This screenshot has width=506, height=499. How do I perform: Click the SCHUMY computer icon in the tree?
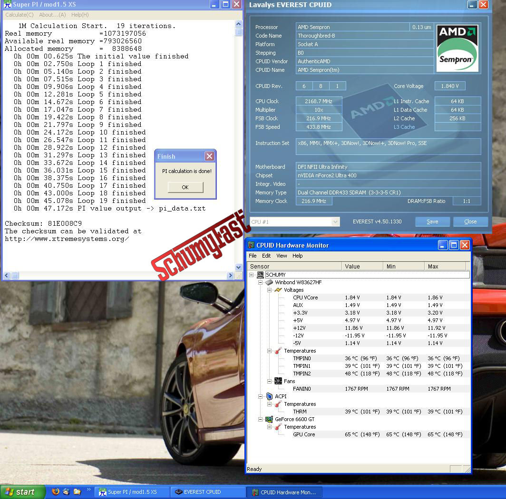point(261,275)
